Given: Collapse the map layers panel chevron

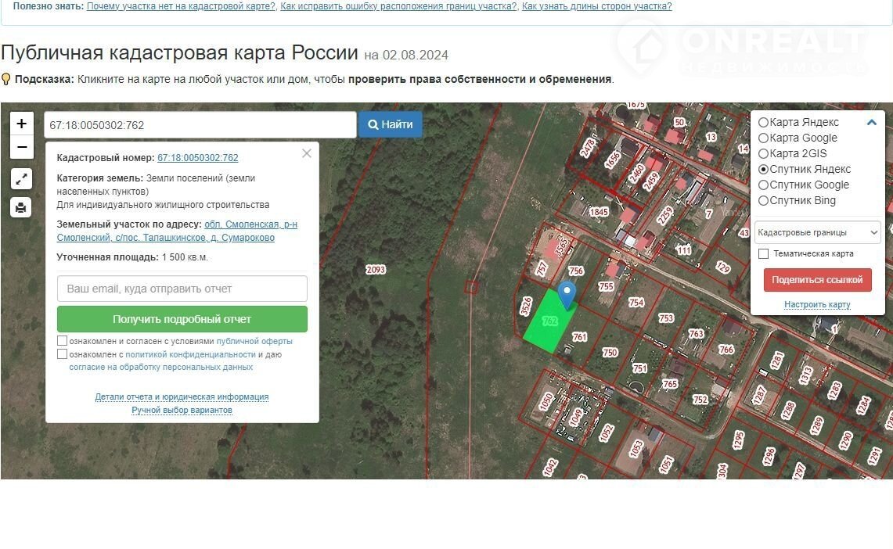Looking at the screenshot, I should [x=871, y=123].
